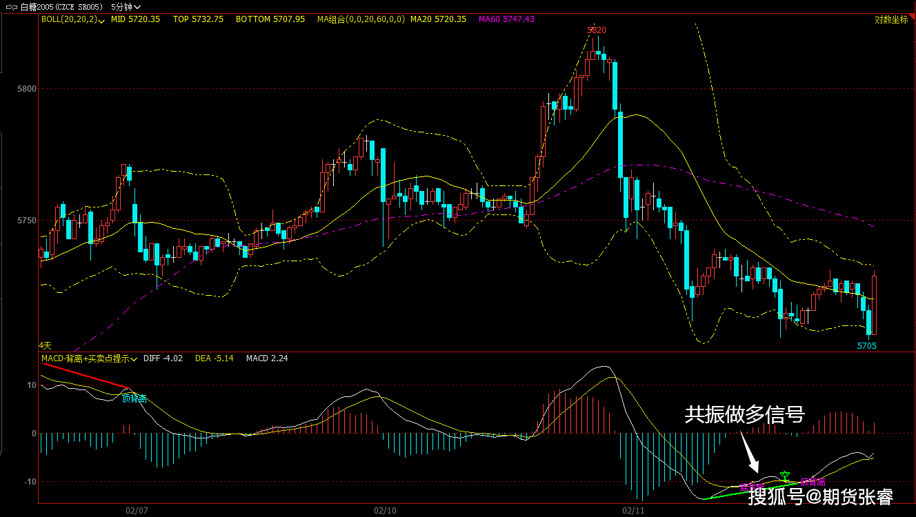Click the magenta MA60 5747.43 label
The image size is (916, 517).
click(506, 19)
